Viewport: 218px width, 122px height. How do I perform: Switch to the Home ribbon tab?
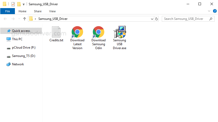coord(22,11)
